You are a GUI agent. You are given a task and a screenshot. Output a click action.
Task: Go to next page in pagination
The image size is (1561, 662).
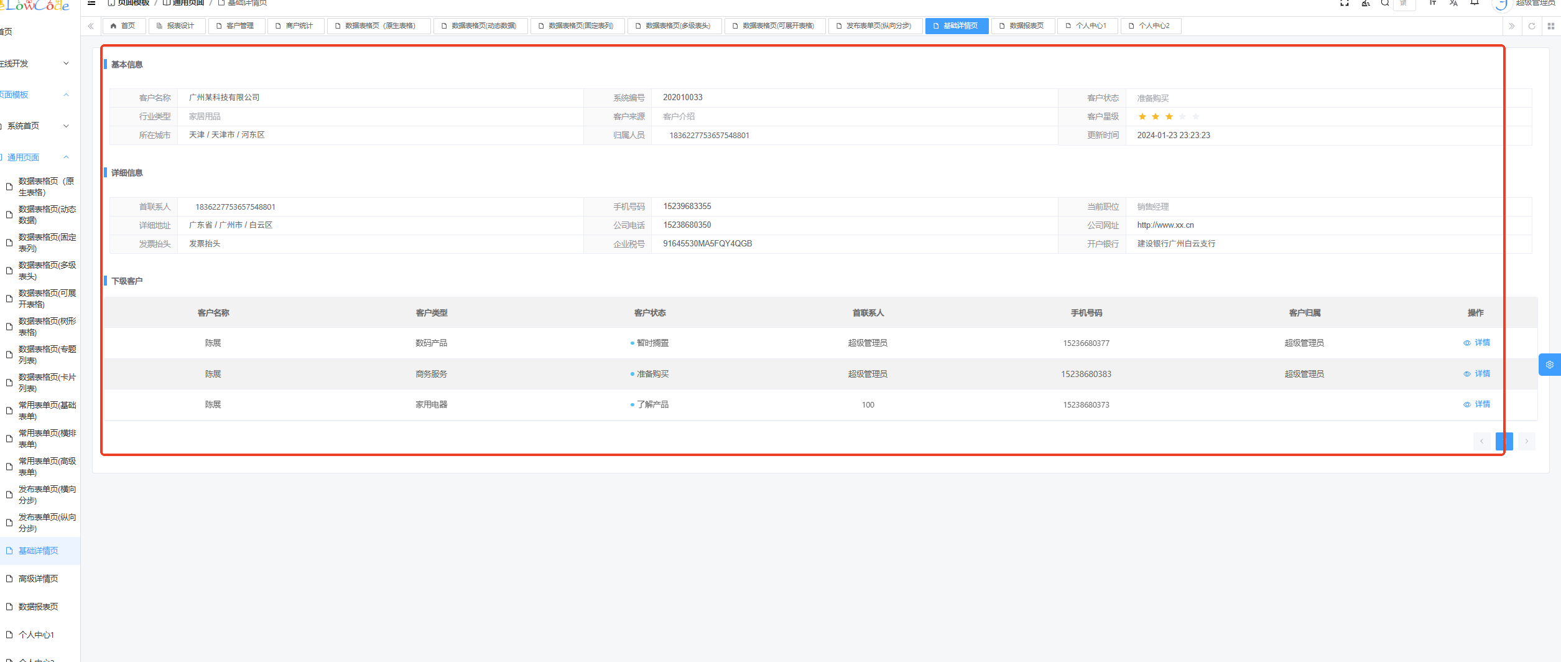pos(1526,441)
